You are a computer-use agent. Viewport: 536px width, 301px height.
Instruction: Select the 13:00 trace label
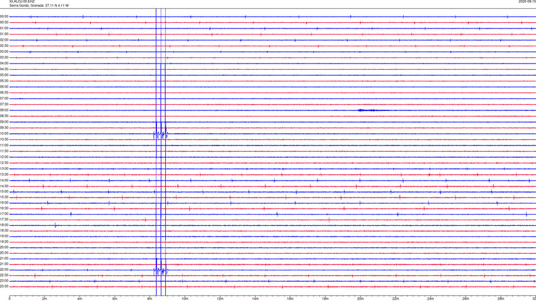tap(4, 168)
